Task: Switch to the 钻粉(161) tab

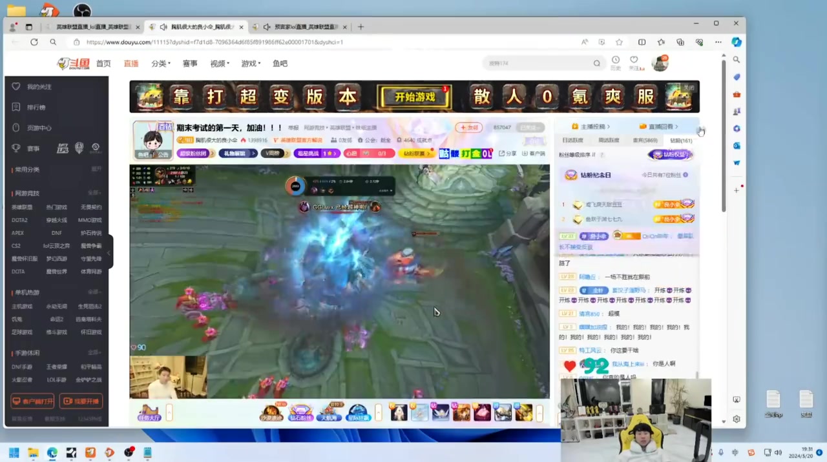Action: tap(681, 140)
